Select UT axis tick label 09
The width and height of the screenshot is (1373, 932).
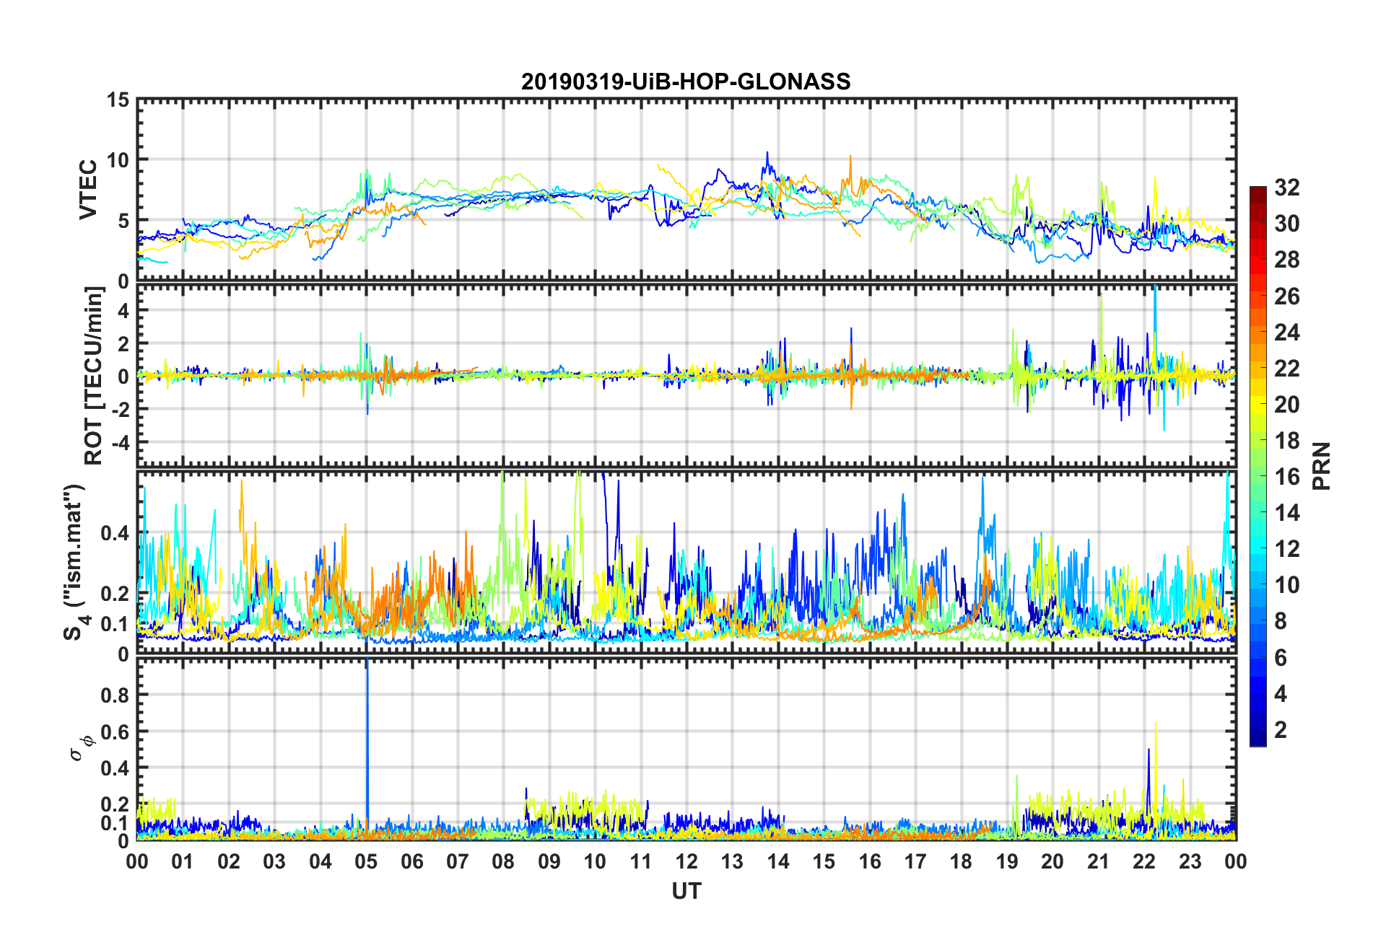(549, 861)
